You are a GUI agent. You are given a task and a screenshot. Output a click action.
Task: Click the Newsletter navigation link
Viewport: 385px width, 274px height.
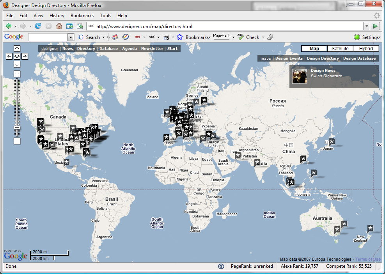coord(152,49)
